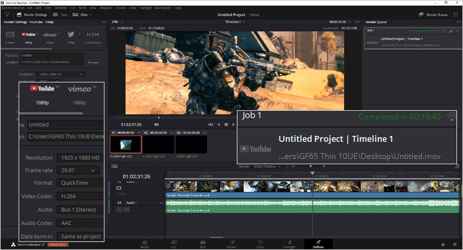Click the timeline zoom slider
The image size is (463, 250).
tap(310, 166)
